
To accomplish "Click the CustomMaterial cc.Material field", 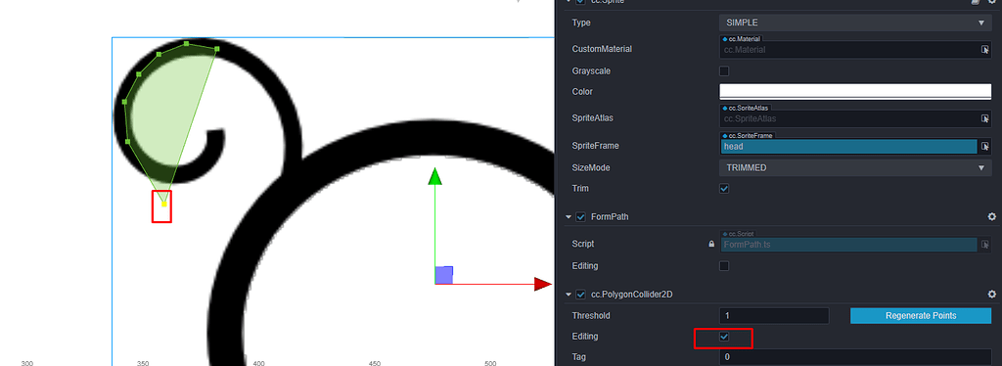I will (848, 50).
